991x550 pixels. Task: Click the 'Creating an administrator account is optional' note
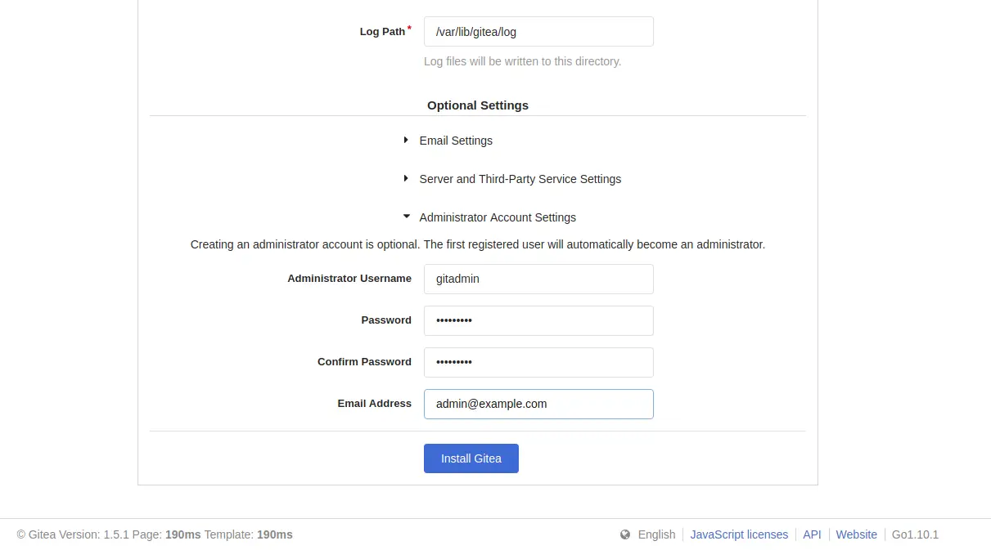[x=478, y=244]
